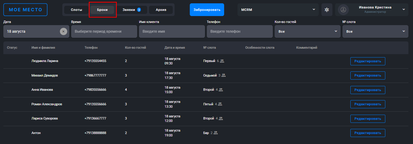Focus the Телефон filter input
Image resolution: width=413 pixels, height=144 pixels.
(240, 31)
